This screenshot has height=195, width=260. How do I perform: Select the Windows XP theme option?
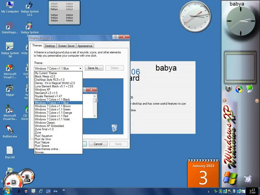58,90
